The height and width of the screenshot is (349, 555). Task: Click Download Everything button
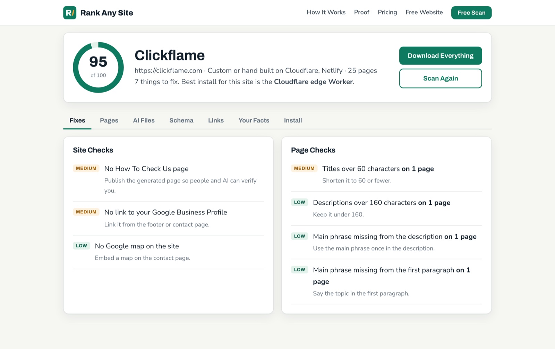(x=441, y=56)
